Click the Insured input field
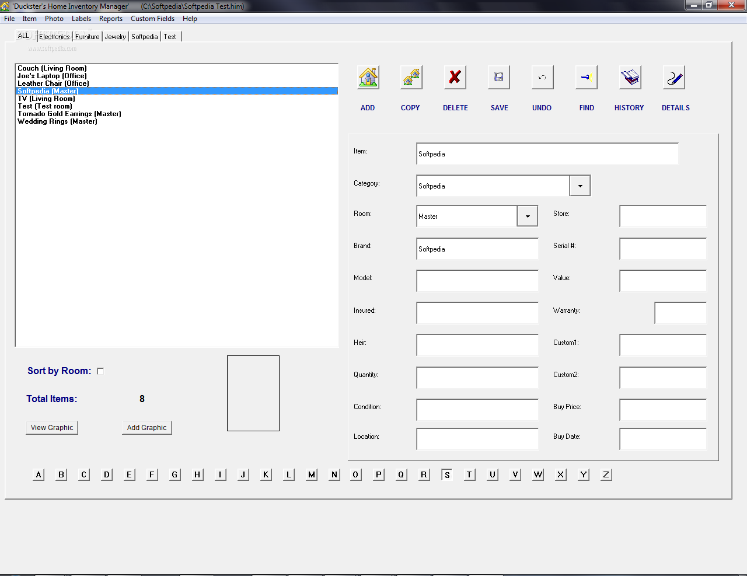 click(477, 313)
